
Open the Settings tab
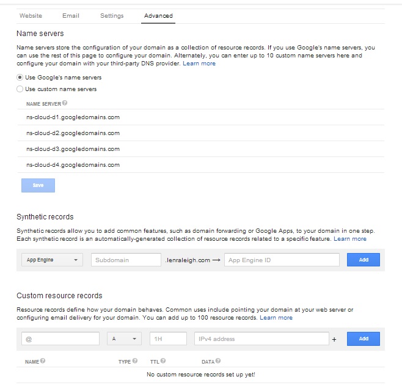point(112,16)
